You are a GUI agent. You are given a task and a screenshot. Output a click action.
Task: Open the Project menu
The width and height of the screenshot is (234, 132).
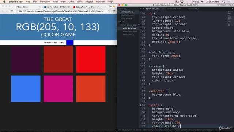click(89, 1)
